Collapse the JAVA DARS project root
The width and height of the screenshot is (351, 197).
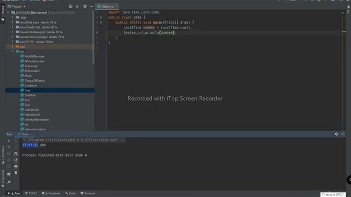tap(9, 13)
